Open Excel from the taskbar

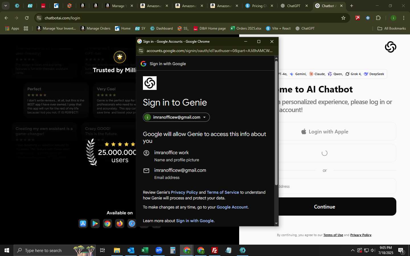pos(145,250)
